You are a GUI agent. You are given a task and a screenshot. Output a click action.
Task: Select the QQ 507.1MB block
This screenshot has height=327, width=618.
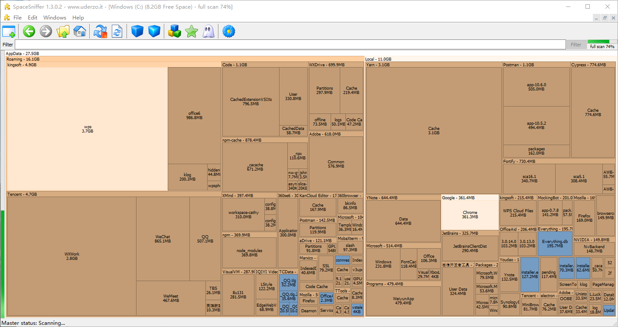pyautogui.click(x=205, y=239)
